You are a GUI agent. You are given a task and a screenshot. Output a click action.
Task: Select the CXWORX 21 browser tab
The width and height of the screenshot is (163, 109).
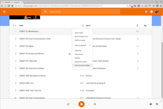tap(12, 2)
